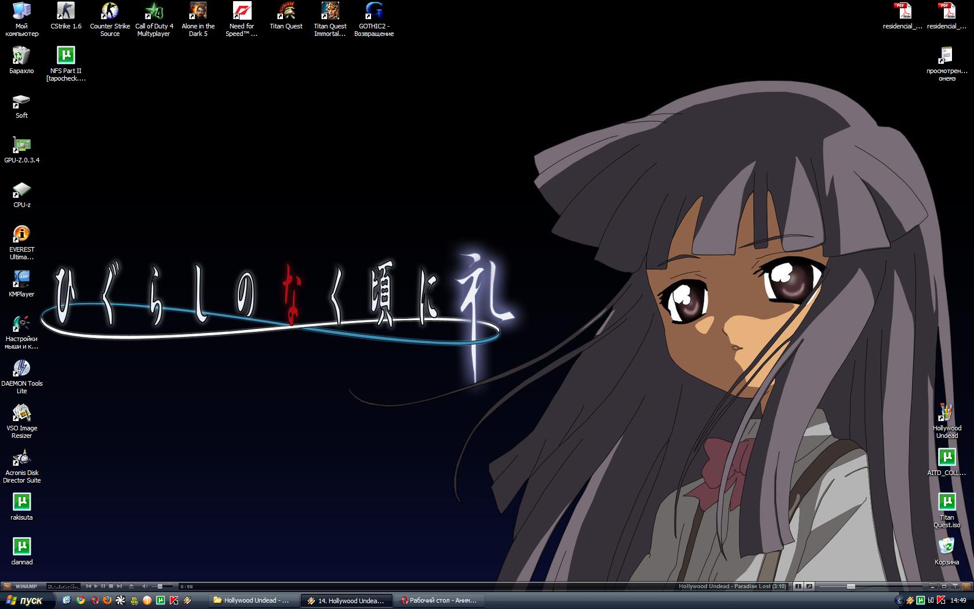Switch to Hollywood Undead folder taskbar window
Image resolution: width=974 pixels, height=609 pixels.
(x=252, y=600)
